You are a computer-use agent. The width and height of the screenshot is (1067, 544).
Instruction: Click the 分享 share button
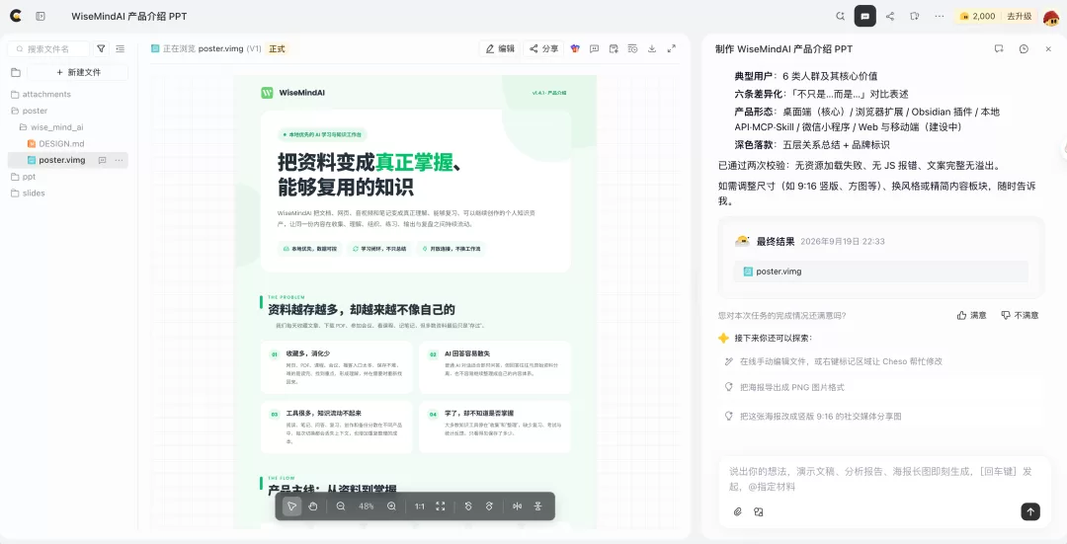[543, 48]
